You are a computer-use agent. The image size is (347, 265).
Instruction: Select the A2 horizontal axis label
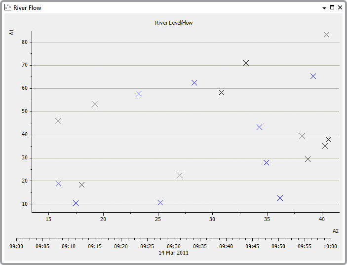click(336, 230)
